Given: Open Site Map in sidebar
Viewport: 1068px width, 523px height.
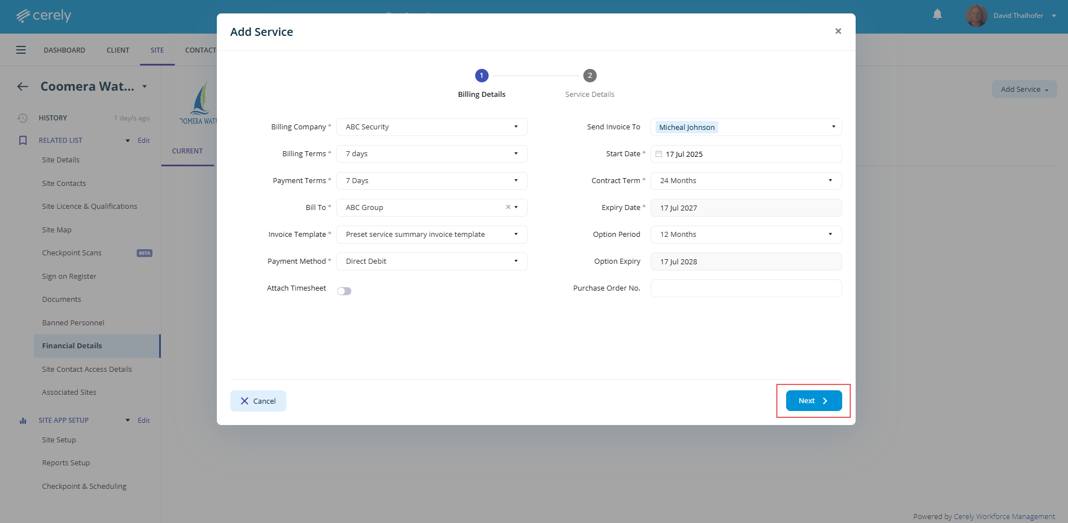Looking at the screenshot, I should [x=57, y=230].
